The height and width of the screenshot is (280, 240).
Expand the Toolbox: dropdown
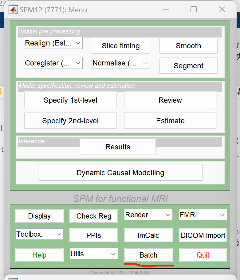pos(39,234)
